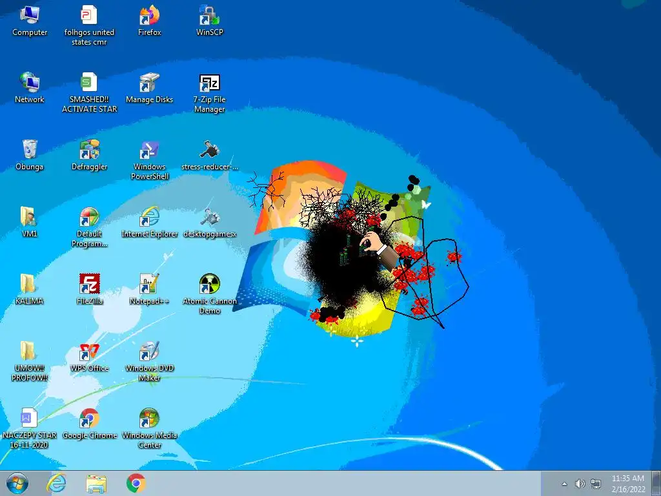The height and width of the screenshot is (496, 661).
Task: Open the volume speaker tray icon
Action: (580, 484)
